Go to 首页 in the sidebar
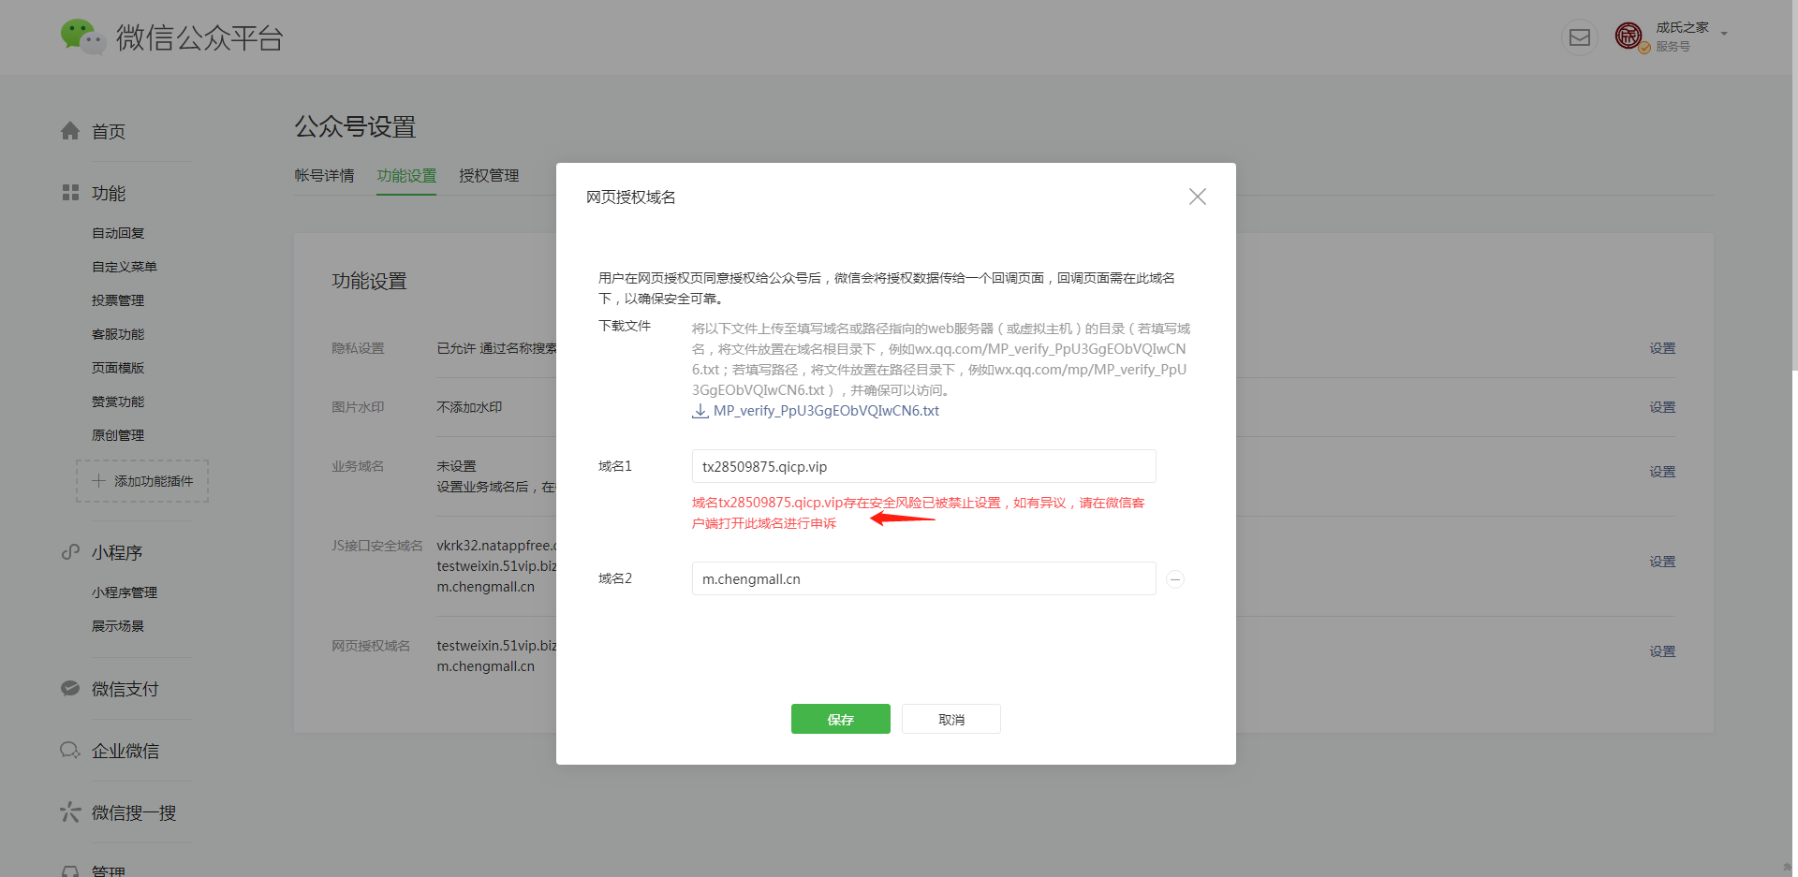The height and width of the screenshot is (877, 1798). pyautogui.click(x=109, y=132)
